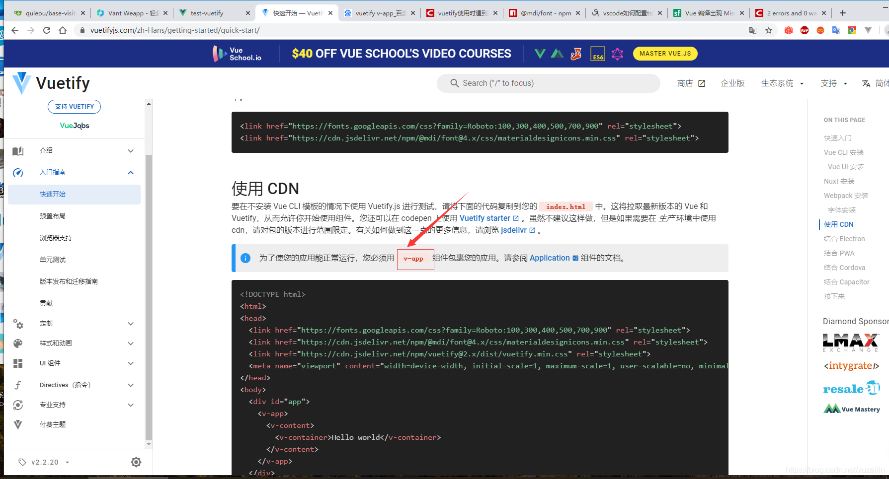Open the v2.2.20 version dropdown
Viewport: 889px width, 479px height.
50,462
